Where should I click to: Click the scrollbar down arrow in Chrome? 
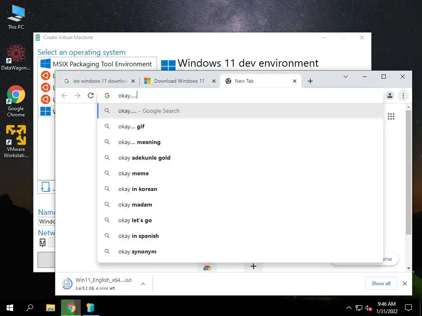[408, 268]
